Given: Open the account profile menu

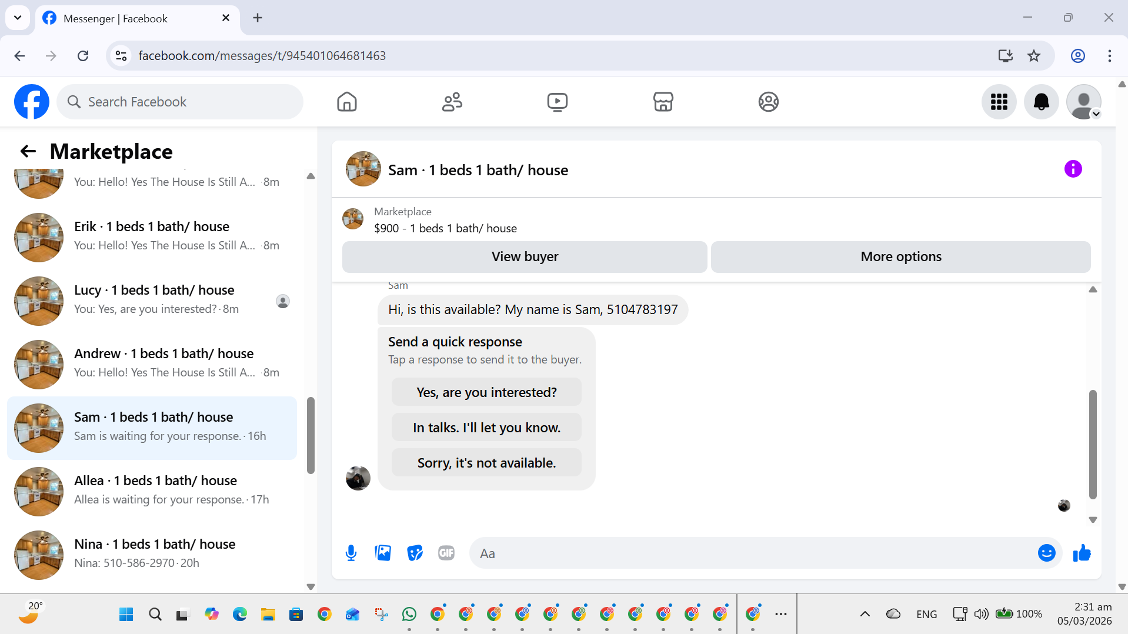Looking at the screenshot, I should pos(1084,102).
